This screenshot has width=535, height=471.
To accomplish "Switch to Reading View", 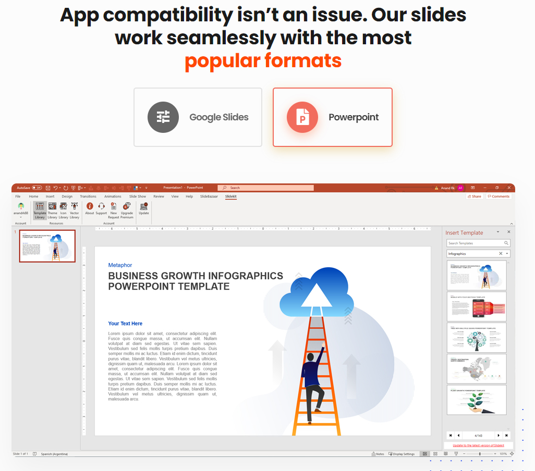I will [x=446, y=454].
